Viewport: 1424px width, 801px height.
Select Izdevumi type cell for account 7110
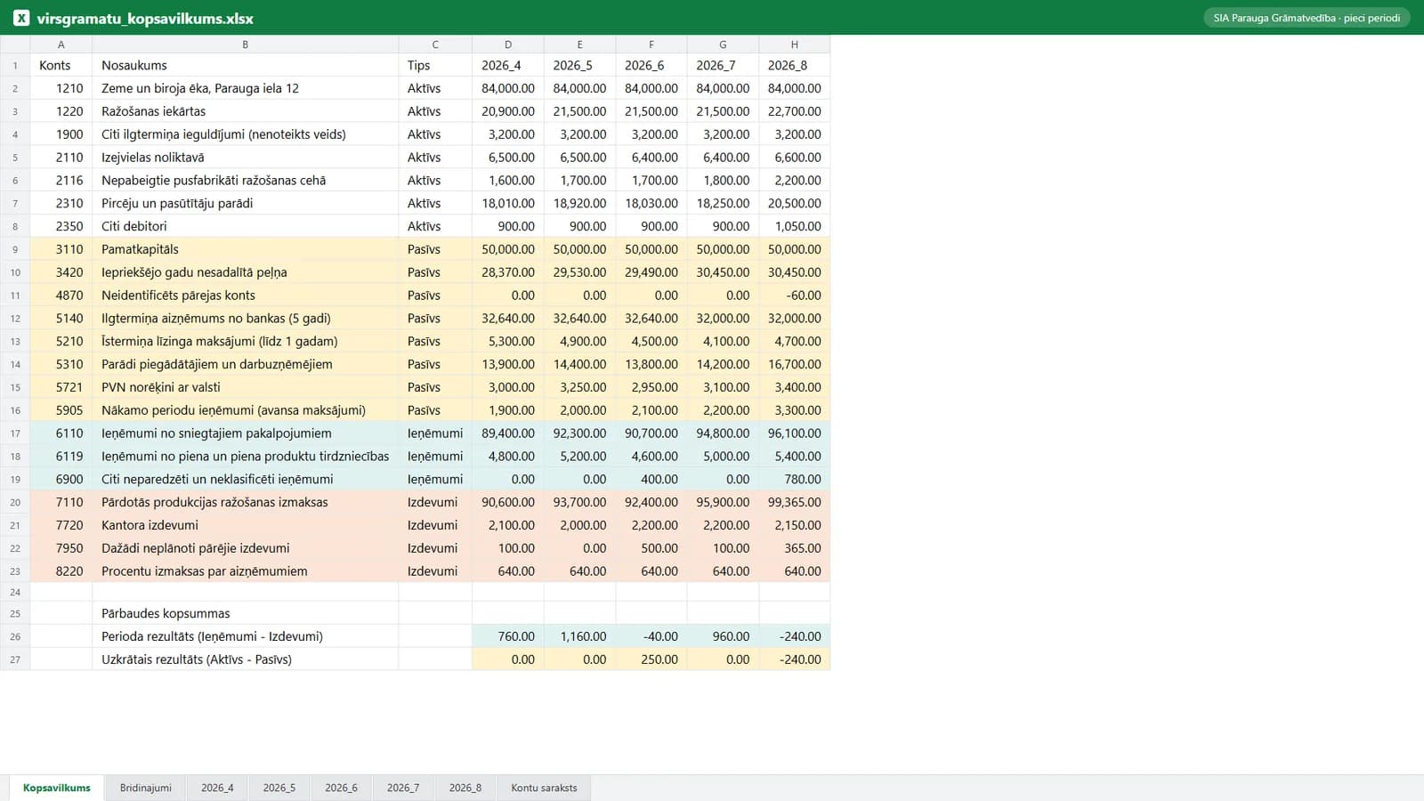435,502
